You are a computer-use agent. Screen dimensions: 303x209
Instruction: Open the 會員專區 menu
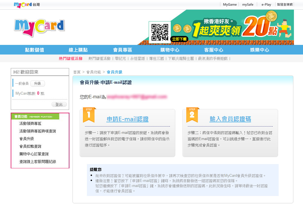123,50
